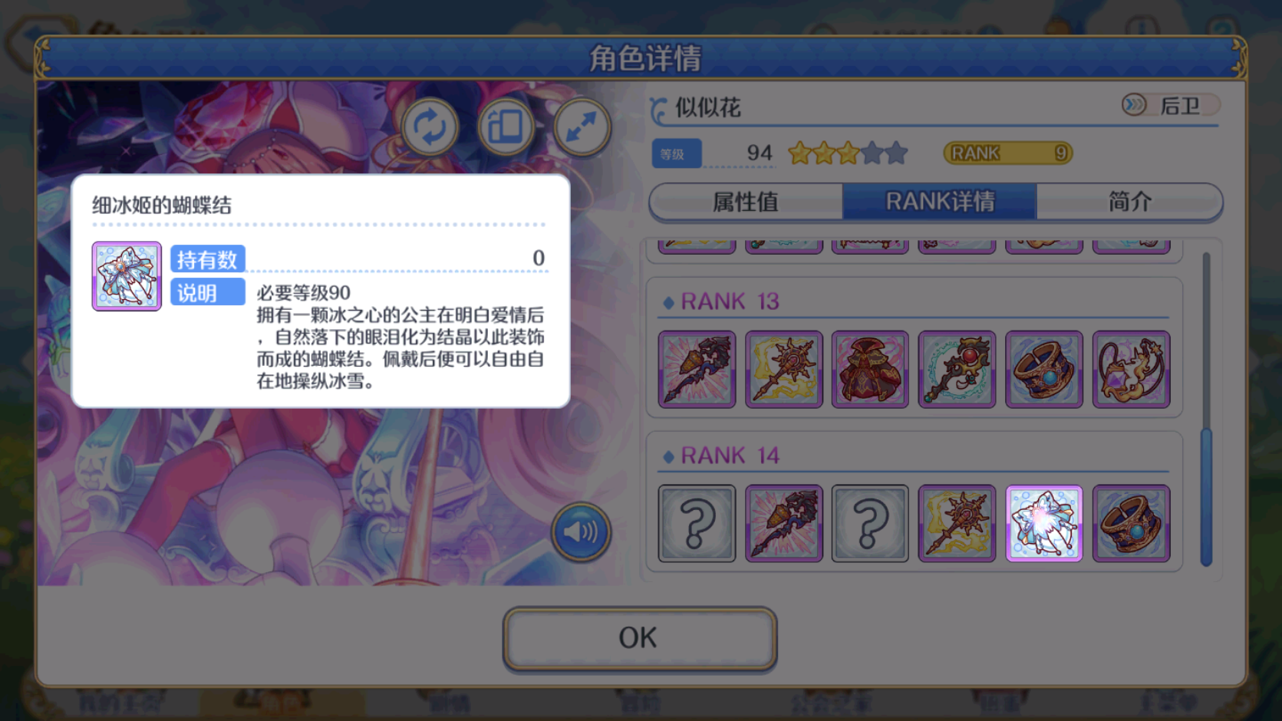Click the rotate character view icon

click(430, 127)
